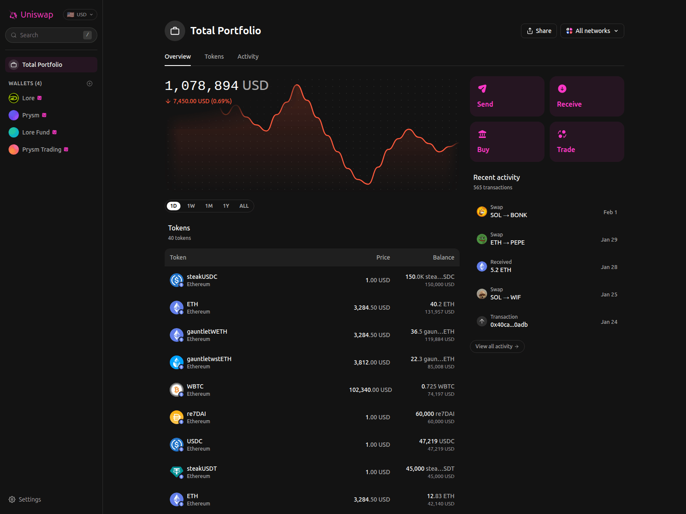Click the BONK token icon in activity
The image size is (686, 514).
(x=482, y=212)
